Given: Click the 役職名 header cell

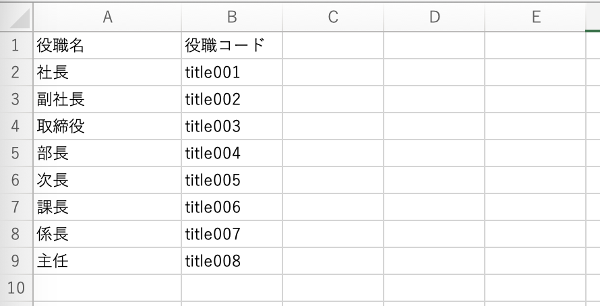Looking at the screenshot, I should coord(107,46).
